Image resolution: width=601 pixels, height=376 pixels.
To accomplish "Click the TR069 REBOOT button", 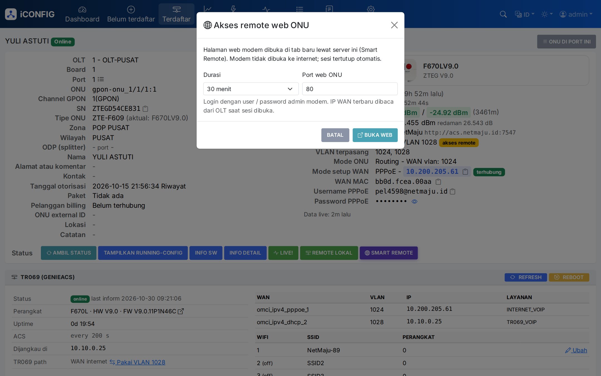I will pos(569,277).
